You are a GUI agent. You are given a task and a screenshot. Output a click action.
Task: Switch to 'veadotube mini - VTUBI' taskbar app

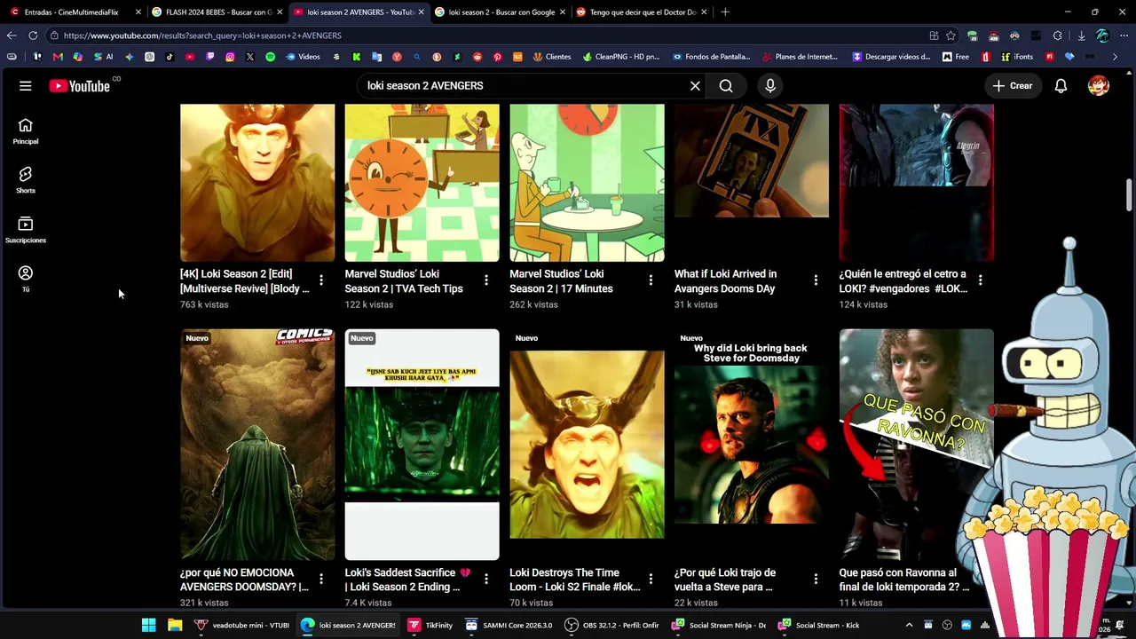point(242,625)
